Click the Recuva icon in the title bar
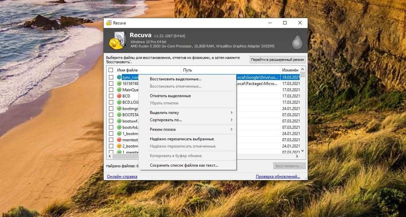This screenshot has width=406, height=217. [109, 23]
